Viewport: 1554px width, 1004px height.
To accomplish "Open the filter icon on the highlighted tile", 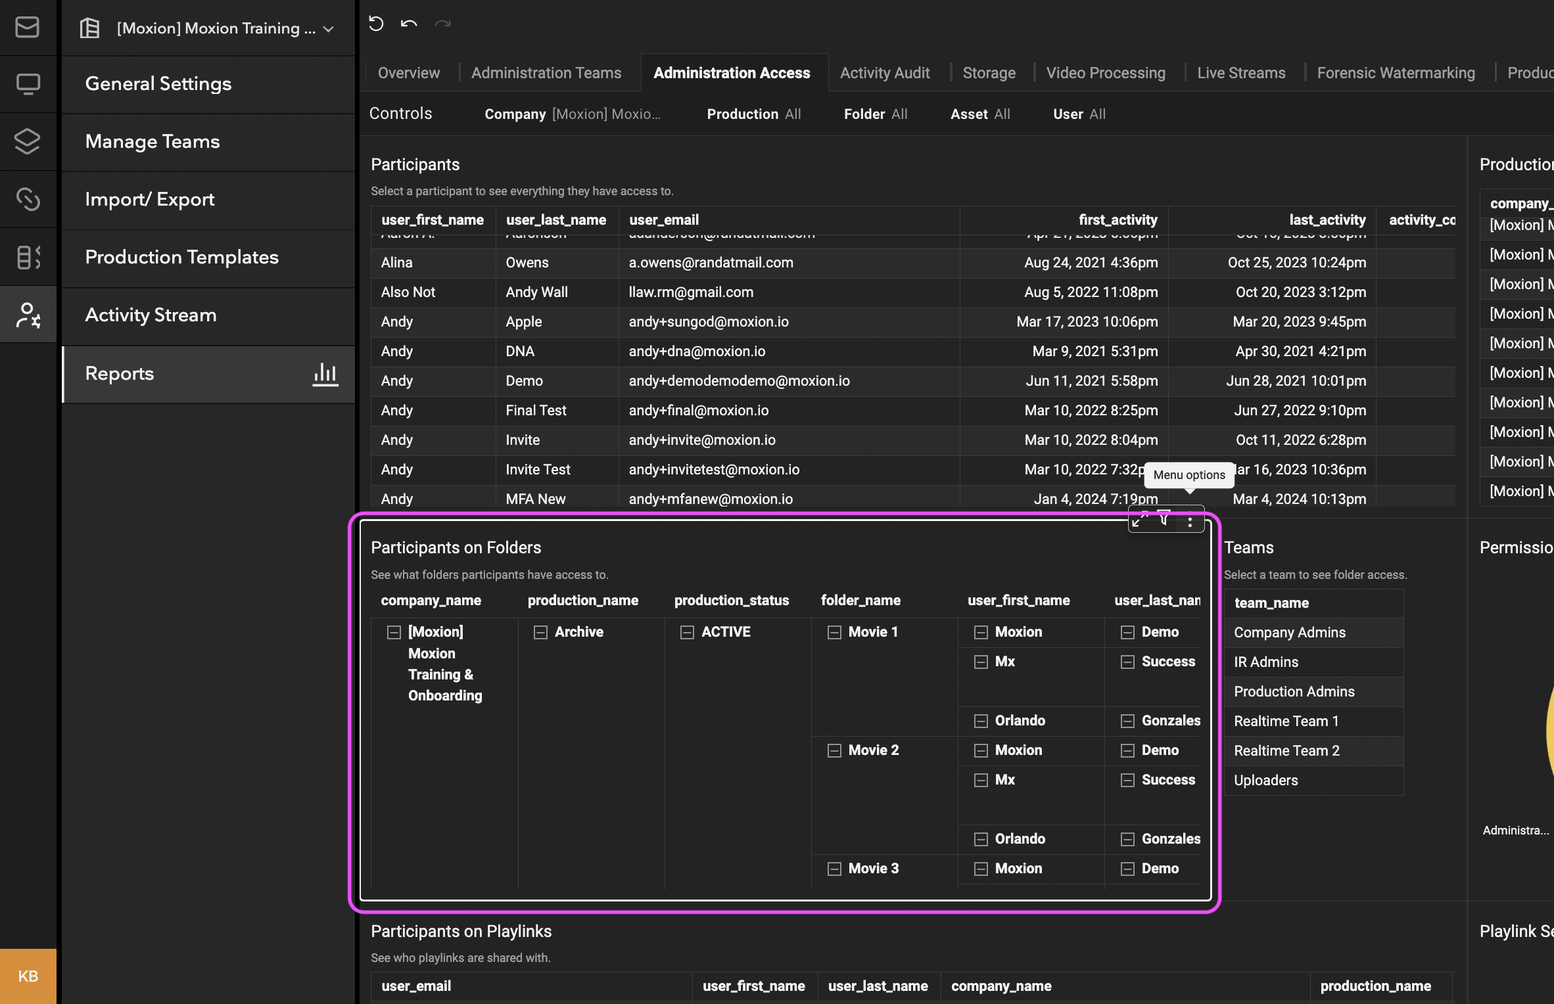I will pos(1164,519).
